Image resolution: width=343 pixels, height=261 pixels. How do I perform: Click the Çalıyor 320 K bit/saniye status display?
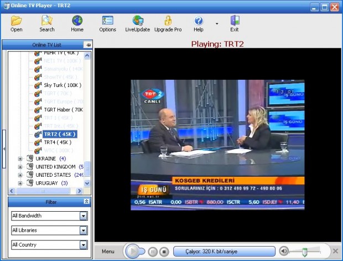224,252
